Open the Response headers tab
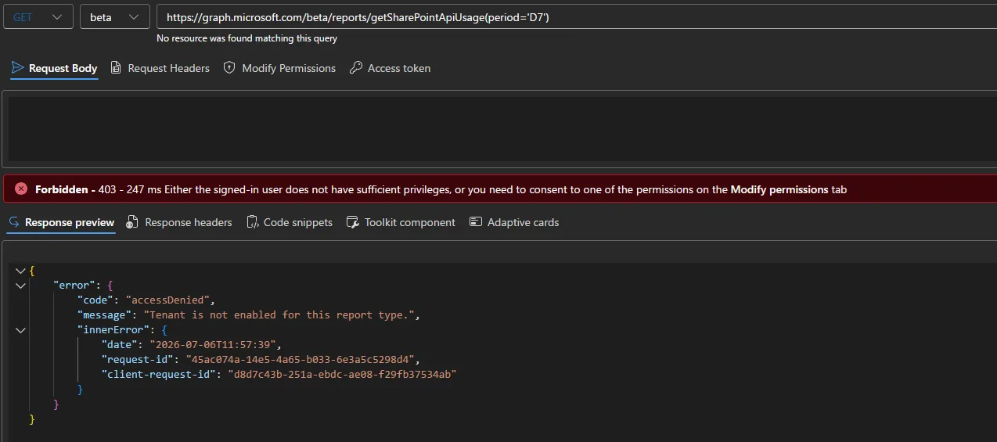The height and width of the screenshot is (442, 997). tap(179, 222)
